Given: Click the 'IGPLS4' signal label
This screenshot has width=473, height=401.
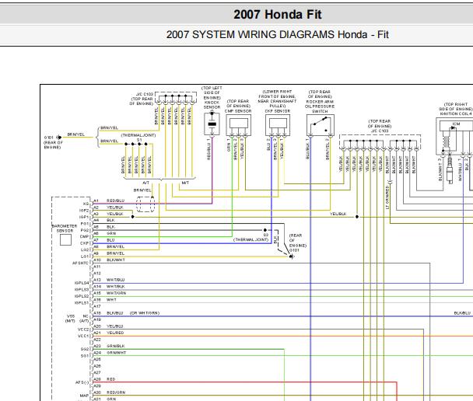Looking at the screenshot, I should [82, 283].
